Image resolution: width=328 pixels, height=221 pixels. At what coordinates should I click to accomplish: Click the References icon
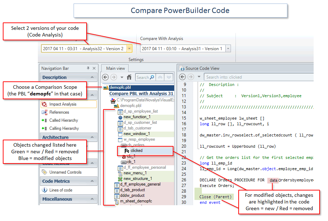click(x=45, y=112)
